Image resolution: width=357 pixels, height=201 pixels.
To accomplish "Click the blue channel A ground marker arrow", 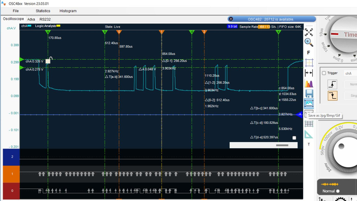I will pyautogui.click(x=300, y=114).
